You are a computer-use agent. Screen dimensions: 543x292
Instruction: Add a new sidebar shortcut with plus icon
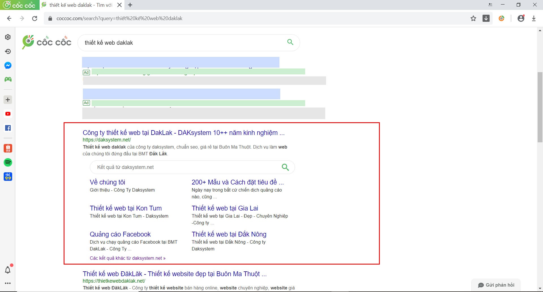coord(8,100)
